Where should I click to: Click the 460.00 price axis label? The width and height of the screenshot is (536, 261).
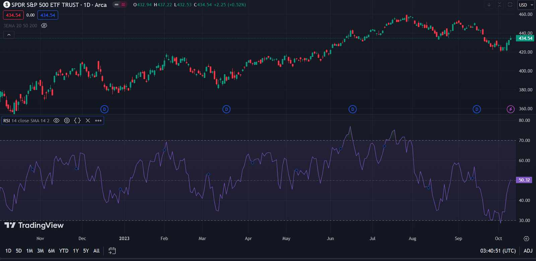(525, 14)
